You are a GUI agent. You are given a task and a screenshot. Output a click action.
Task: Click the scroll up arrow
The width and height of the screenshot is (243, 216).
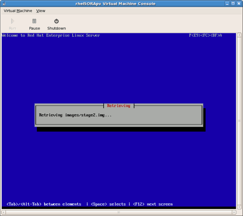pyautogui.click(x=239, y=35)
